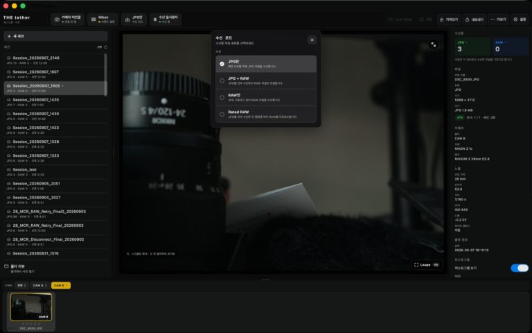The height and width of the screenshot is (333, 532).
Task: Select the CAM A filter tab
Action: (39, 285)
